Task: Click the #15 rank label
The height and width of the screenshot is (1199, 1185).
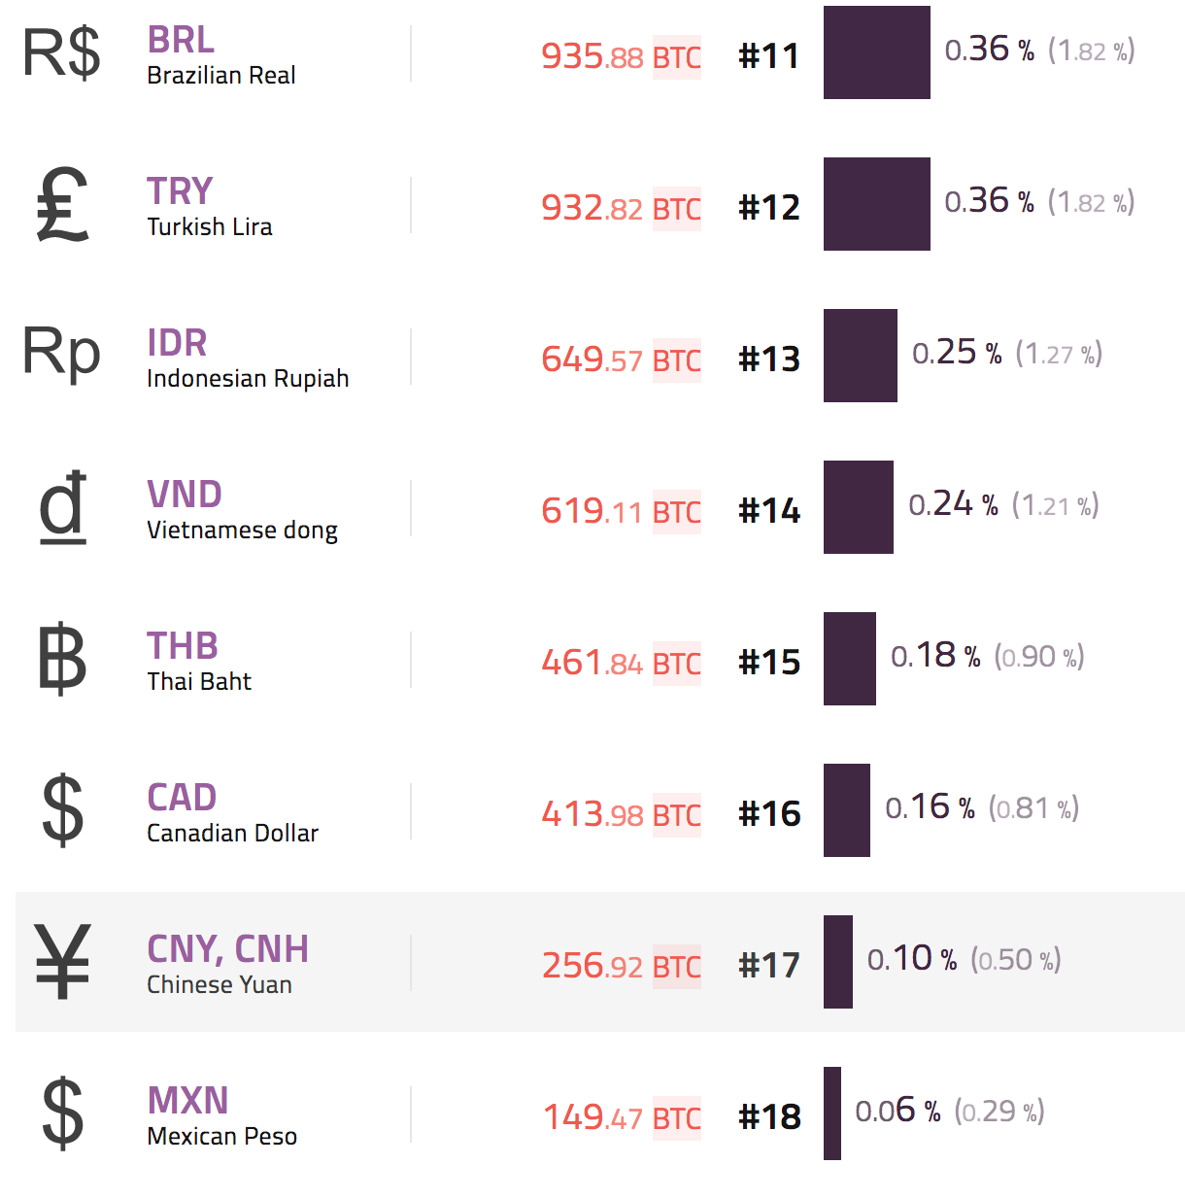Action: click(x=769, y=663)
